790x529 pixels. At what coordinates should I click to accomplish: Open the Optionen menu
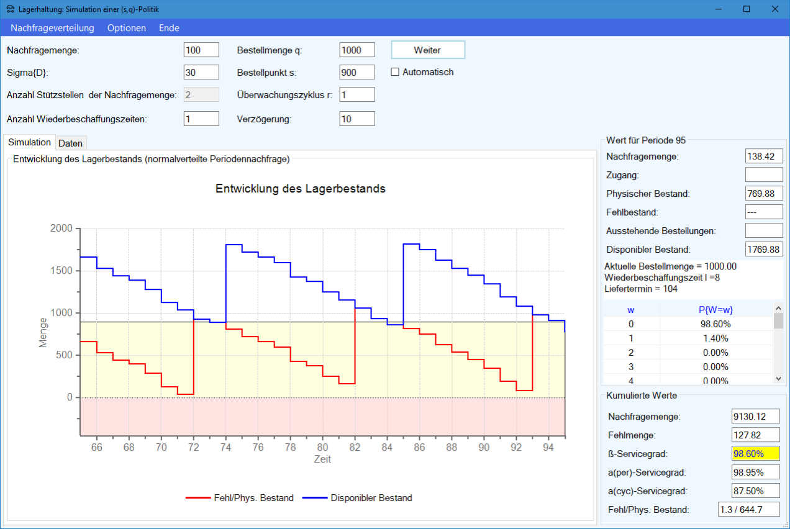click(127, 28)
